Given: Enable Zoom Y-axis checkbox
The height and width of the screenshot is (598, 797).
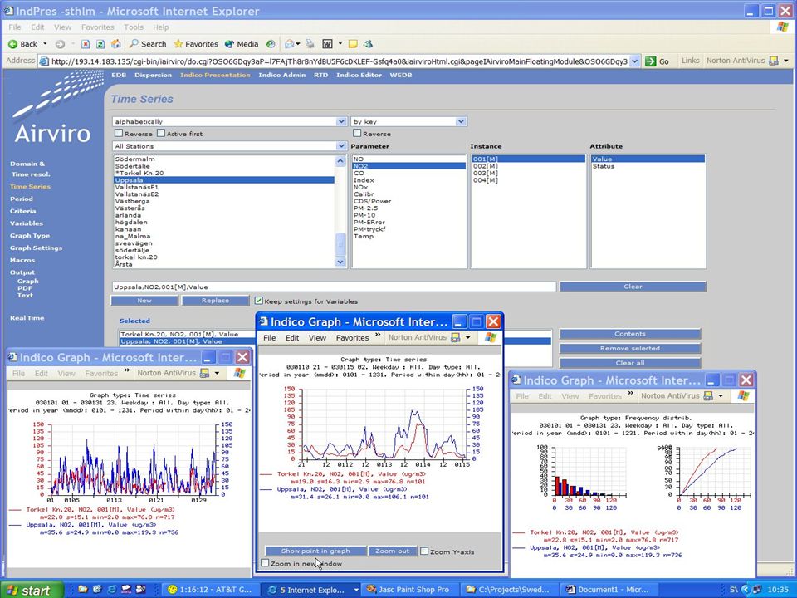Looking at the screenshot, I should [424, 551].
